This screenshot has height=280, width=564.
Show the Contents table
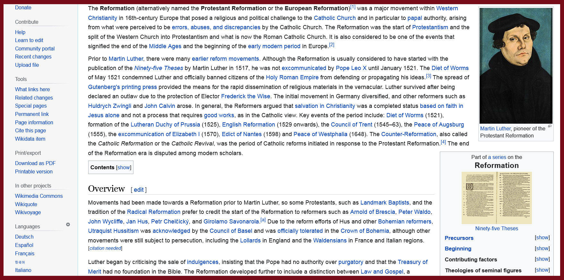point(124,168)
